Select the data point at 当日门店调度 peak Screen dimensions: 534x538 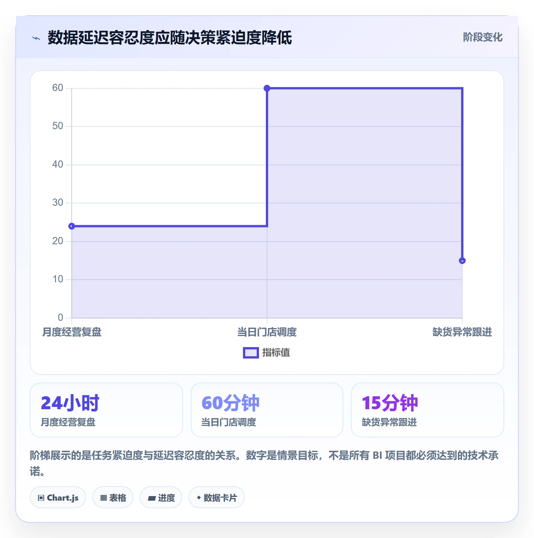click(267, 88)
